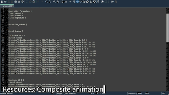This screenshot has height=95, width=169.
Task: Toggle synchronized vertical scrolling
Action: [62, 2]
